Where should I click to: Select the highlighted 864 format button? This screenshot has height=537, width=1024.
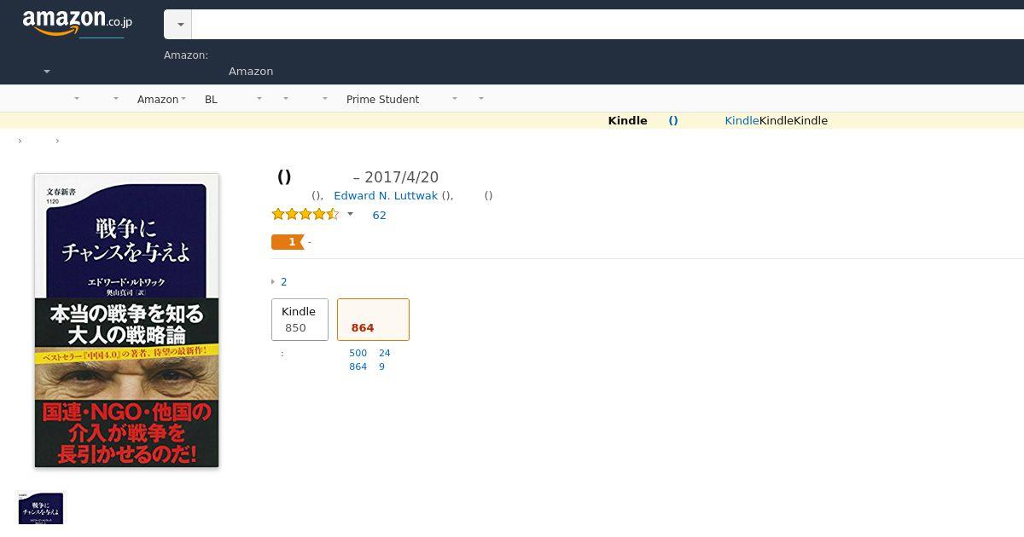[373, 320]
